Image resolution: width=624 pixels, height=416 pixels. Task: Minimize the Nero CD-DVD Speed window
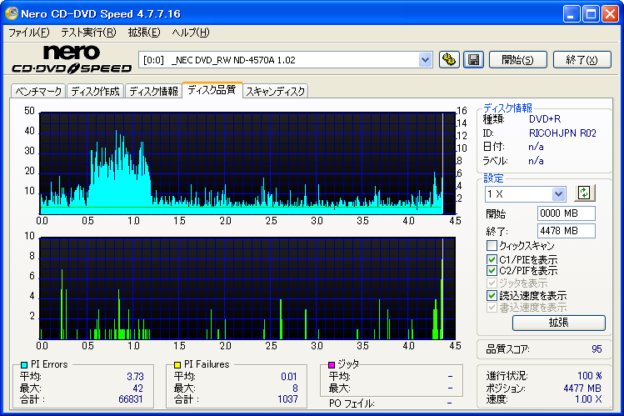coord(572,14)
